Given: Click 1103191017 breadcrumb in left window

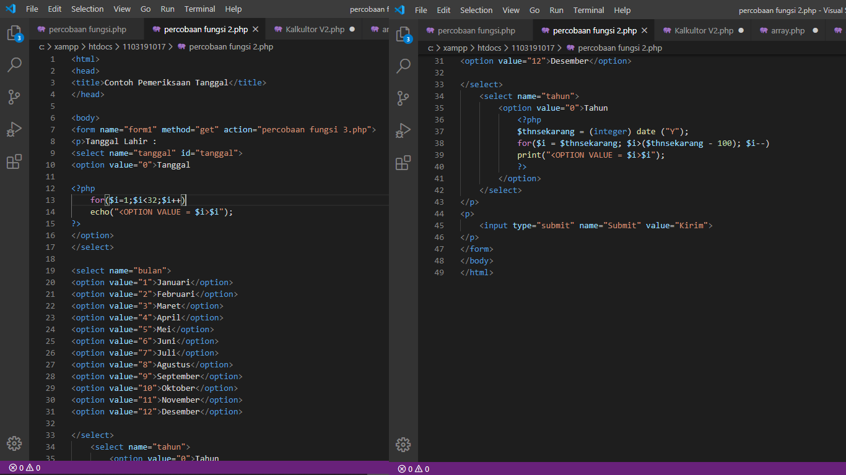Looking at the screenshot, I should click(144, 46).
